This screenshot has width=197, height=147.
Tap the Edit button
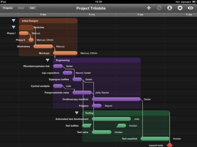(32, 8)
